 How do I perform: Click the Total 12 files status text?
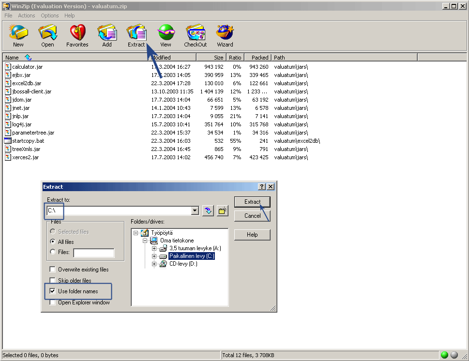point(248,355)
